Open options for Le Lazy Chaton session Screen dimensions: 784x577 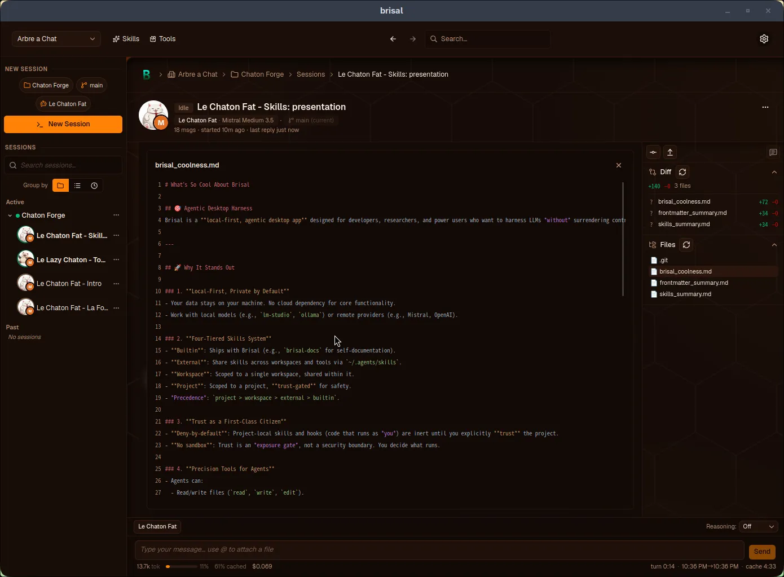(x=116, y=260)
